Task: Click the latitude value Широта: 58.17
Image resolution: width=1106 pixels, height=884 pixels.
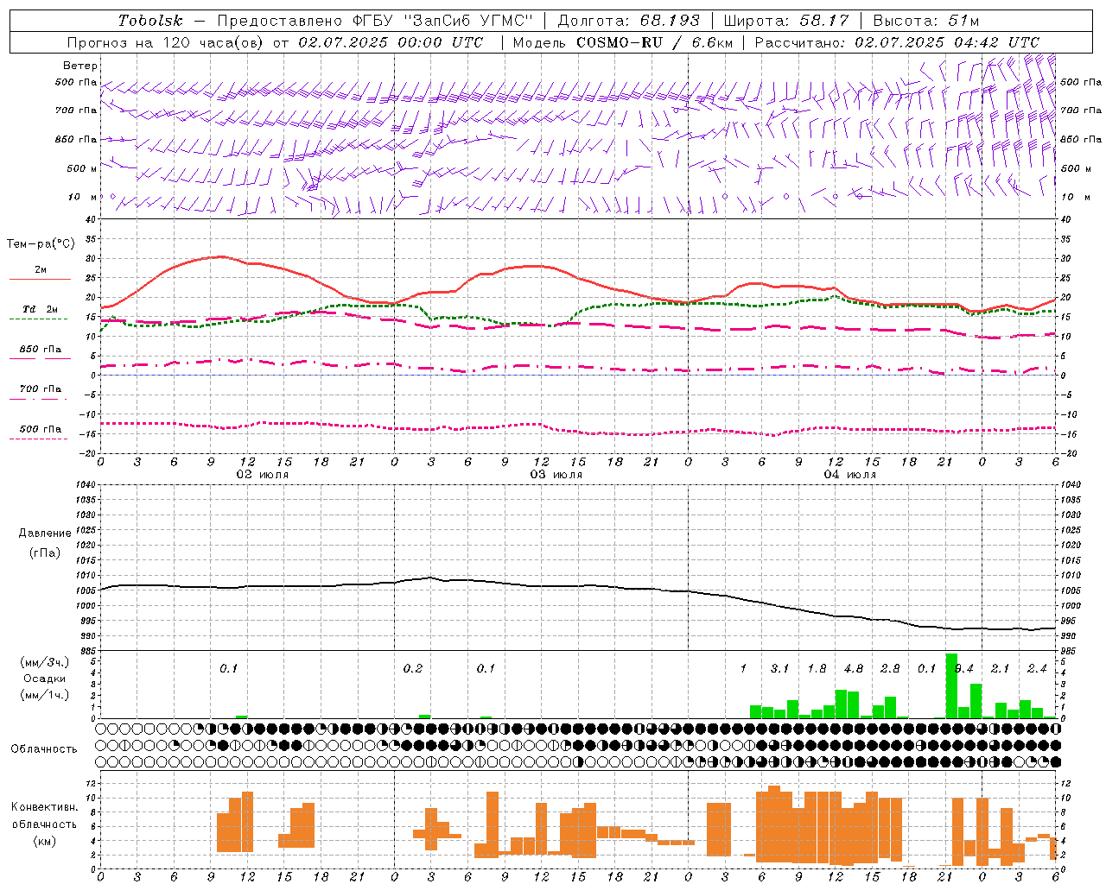Action: point(786,21)
